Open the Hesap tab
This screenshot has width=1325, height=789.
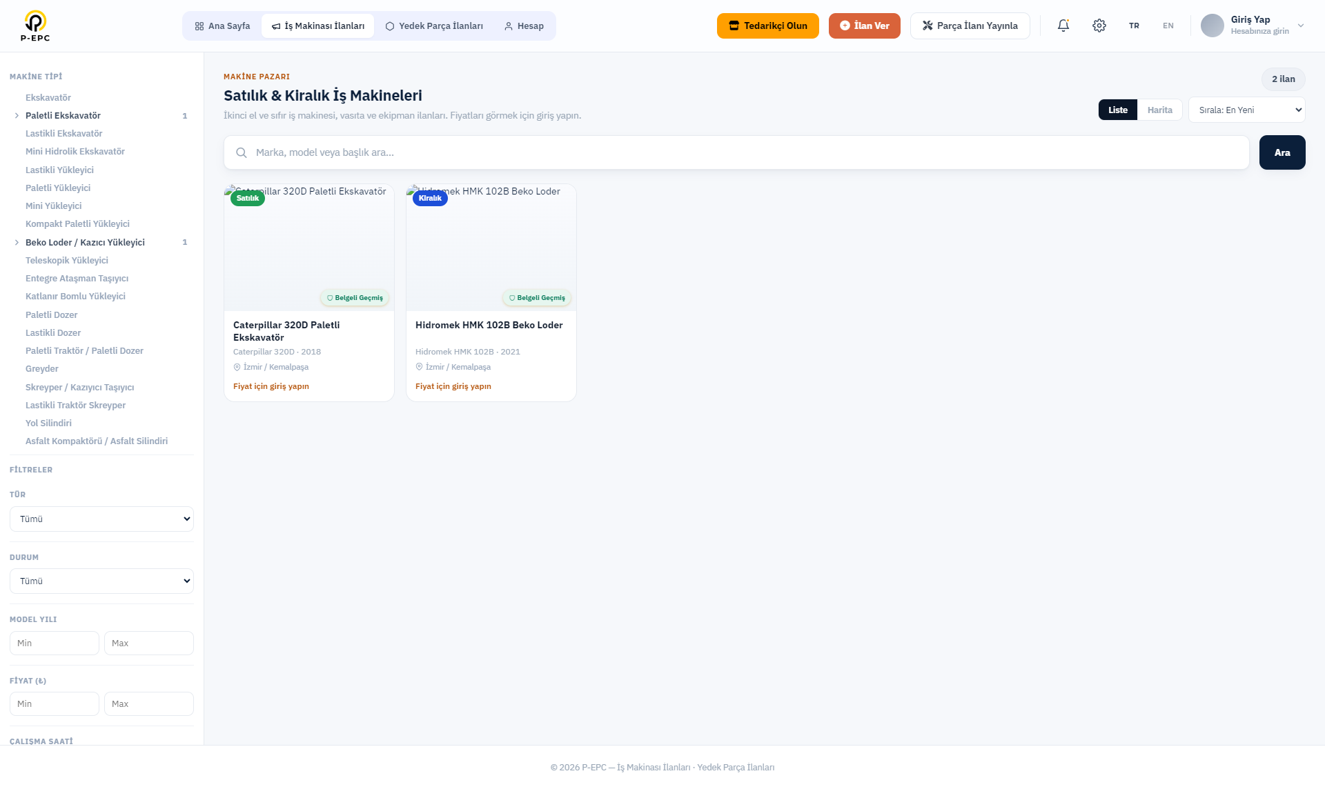(x=524, y=26)
